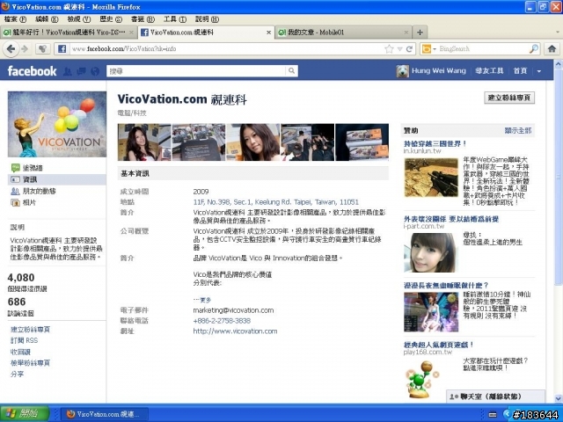Click the forward navigation arrow
The width and height of the screenshot is (563, 422).
(x=25, y=48)
